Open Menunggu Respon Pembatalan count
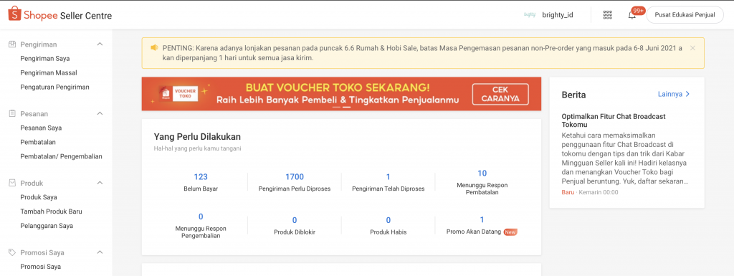 pos(482,182)
